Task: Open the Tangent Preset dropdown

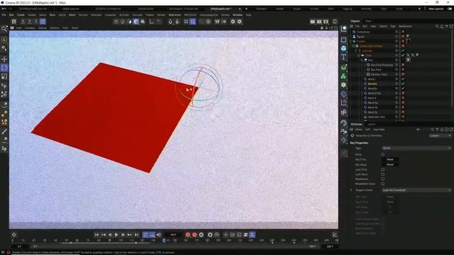Action: click(x=416, y=191)
